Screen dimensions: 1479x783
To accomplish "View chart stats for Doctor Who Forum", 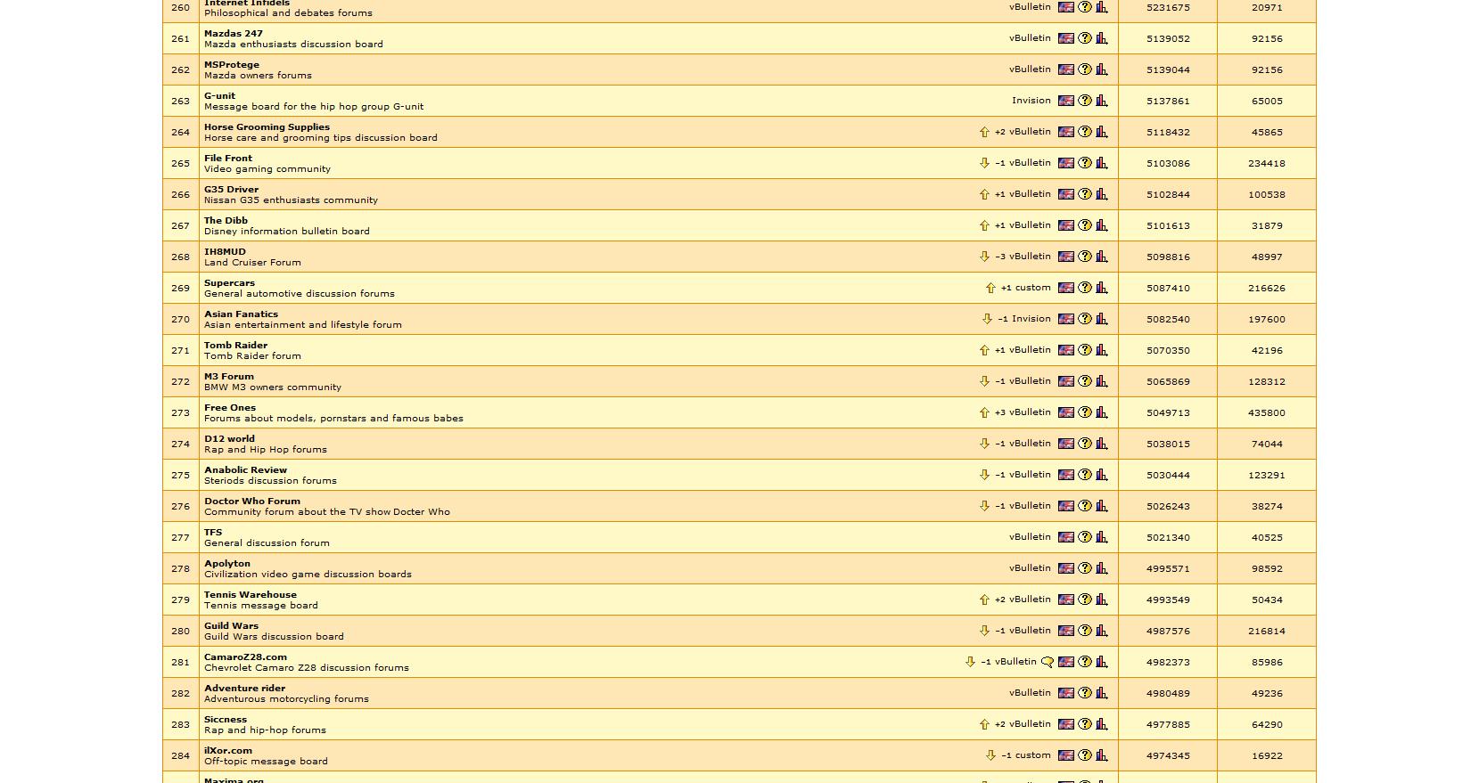I will [1102, 506].
